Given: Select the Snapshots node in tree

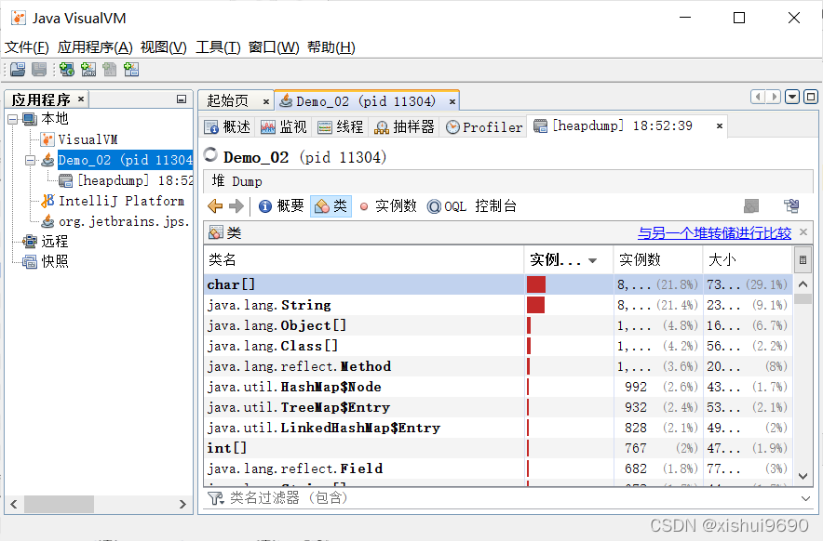Looking at the screenshot, I should [55, 261].
